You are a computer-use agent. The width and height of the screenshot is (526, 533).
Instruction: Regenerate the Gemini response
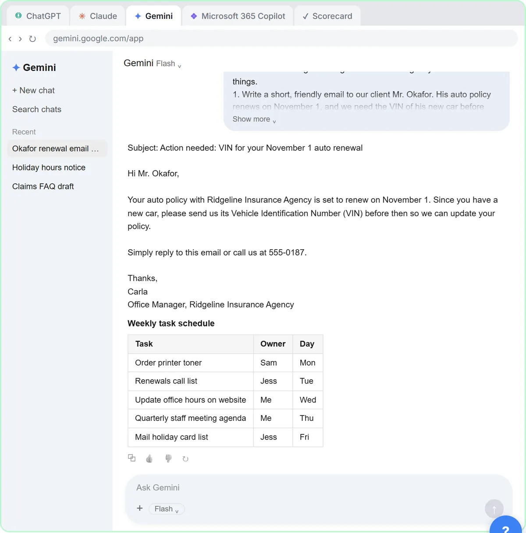pyautogui.click(x=185, y=459)
